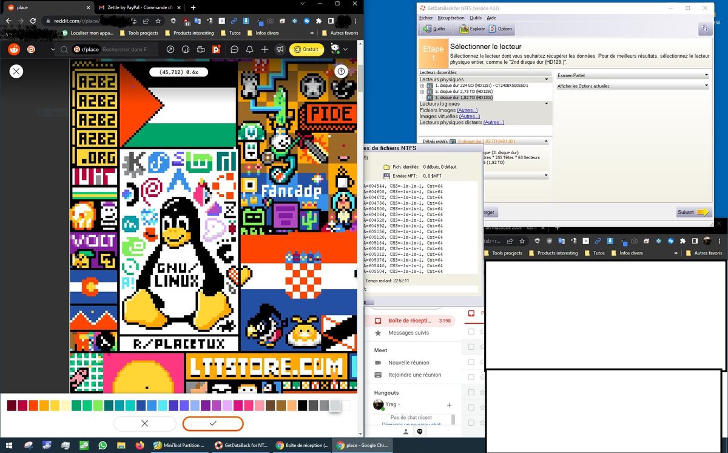Click Explorer in the GetDataBack toolbar
The height and width of the screenshot is (453, 728).
tap(472, 29)
